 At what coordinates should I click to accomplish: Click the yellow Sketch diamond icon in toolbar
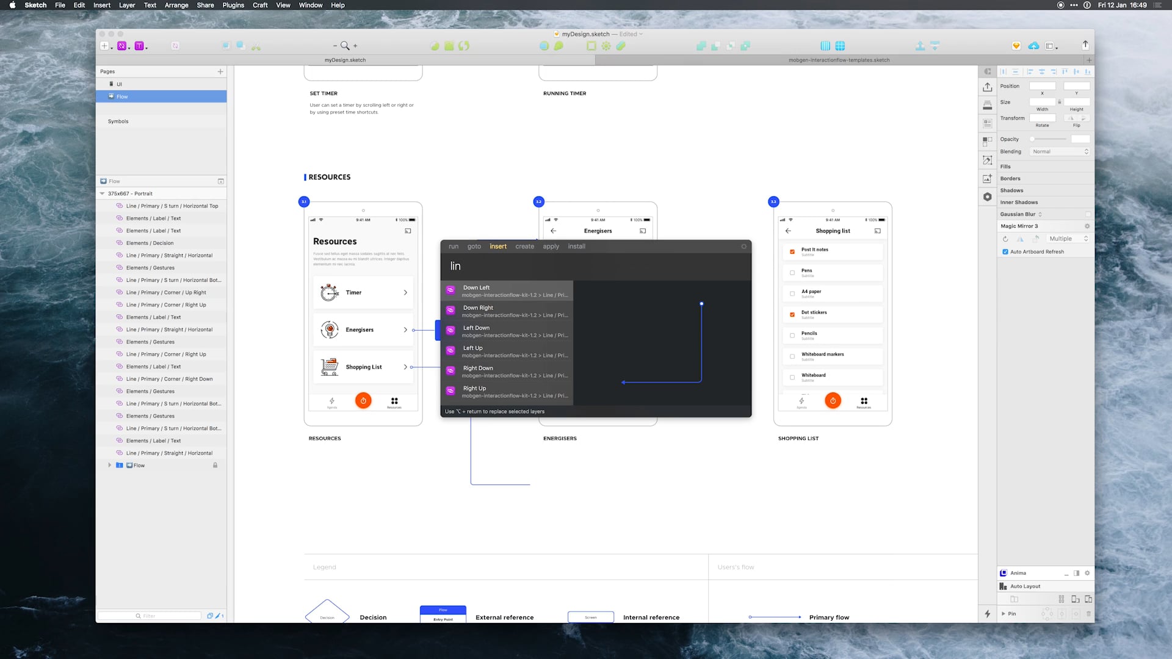coord(1016,46)
